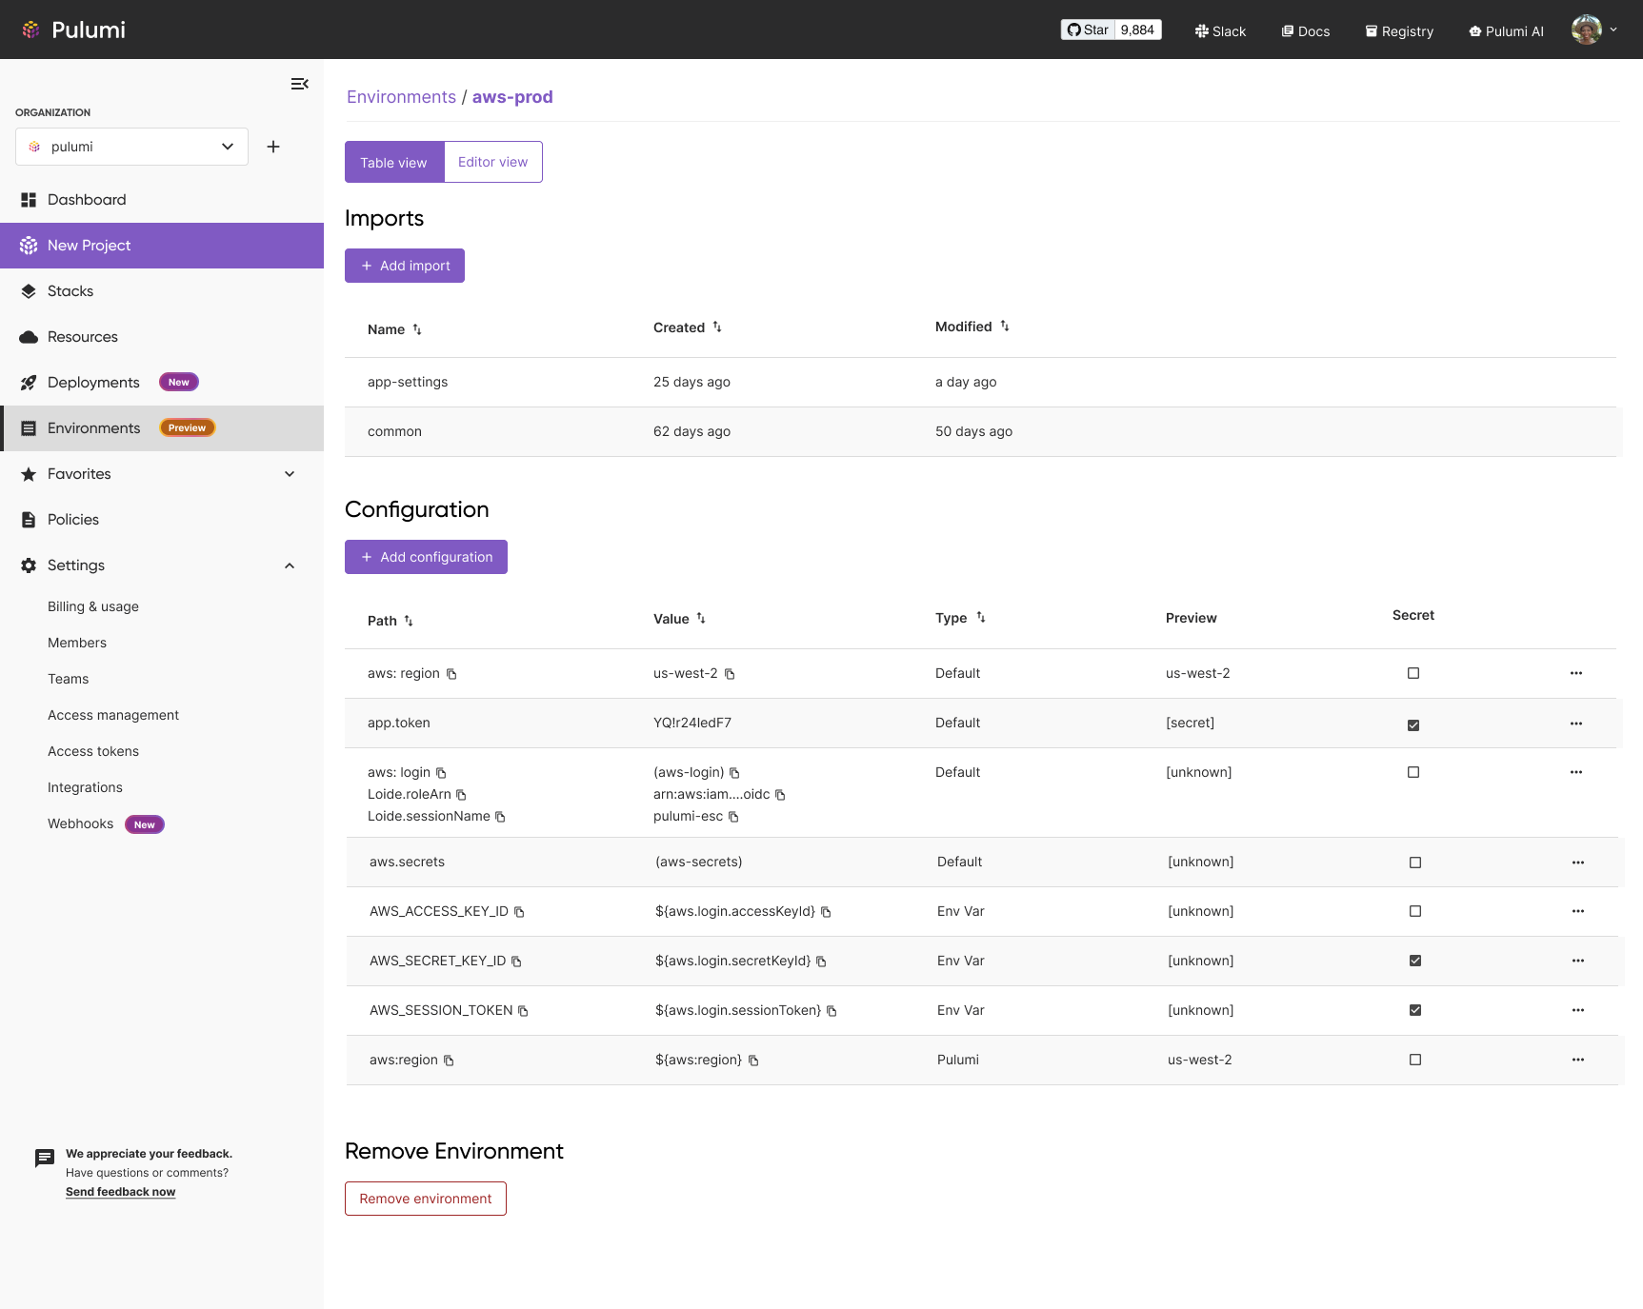Copy the Loide.roleArn path
The width and height of the screenshot is (1643, 1309).
tap(461, 795)
